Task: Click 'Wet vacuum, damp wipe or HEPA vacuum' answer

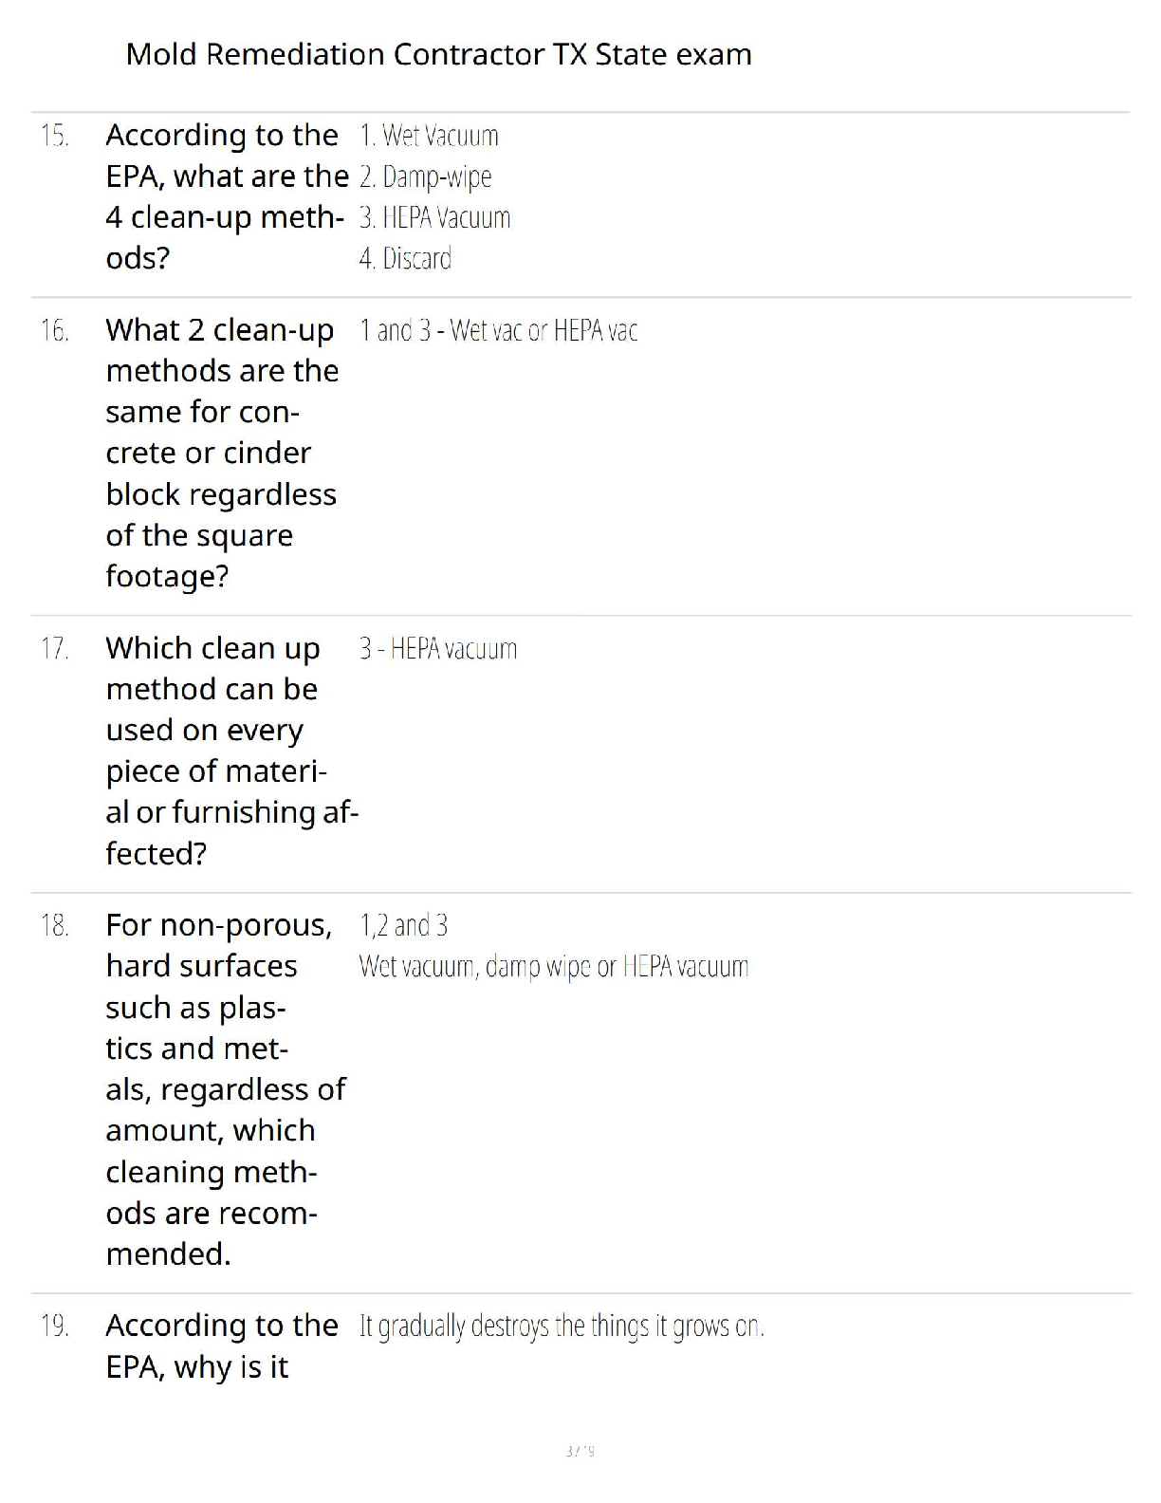Action: [554, 967]
